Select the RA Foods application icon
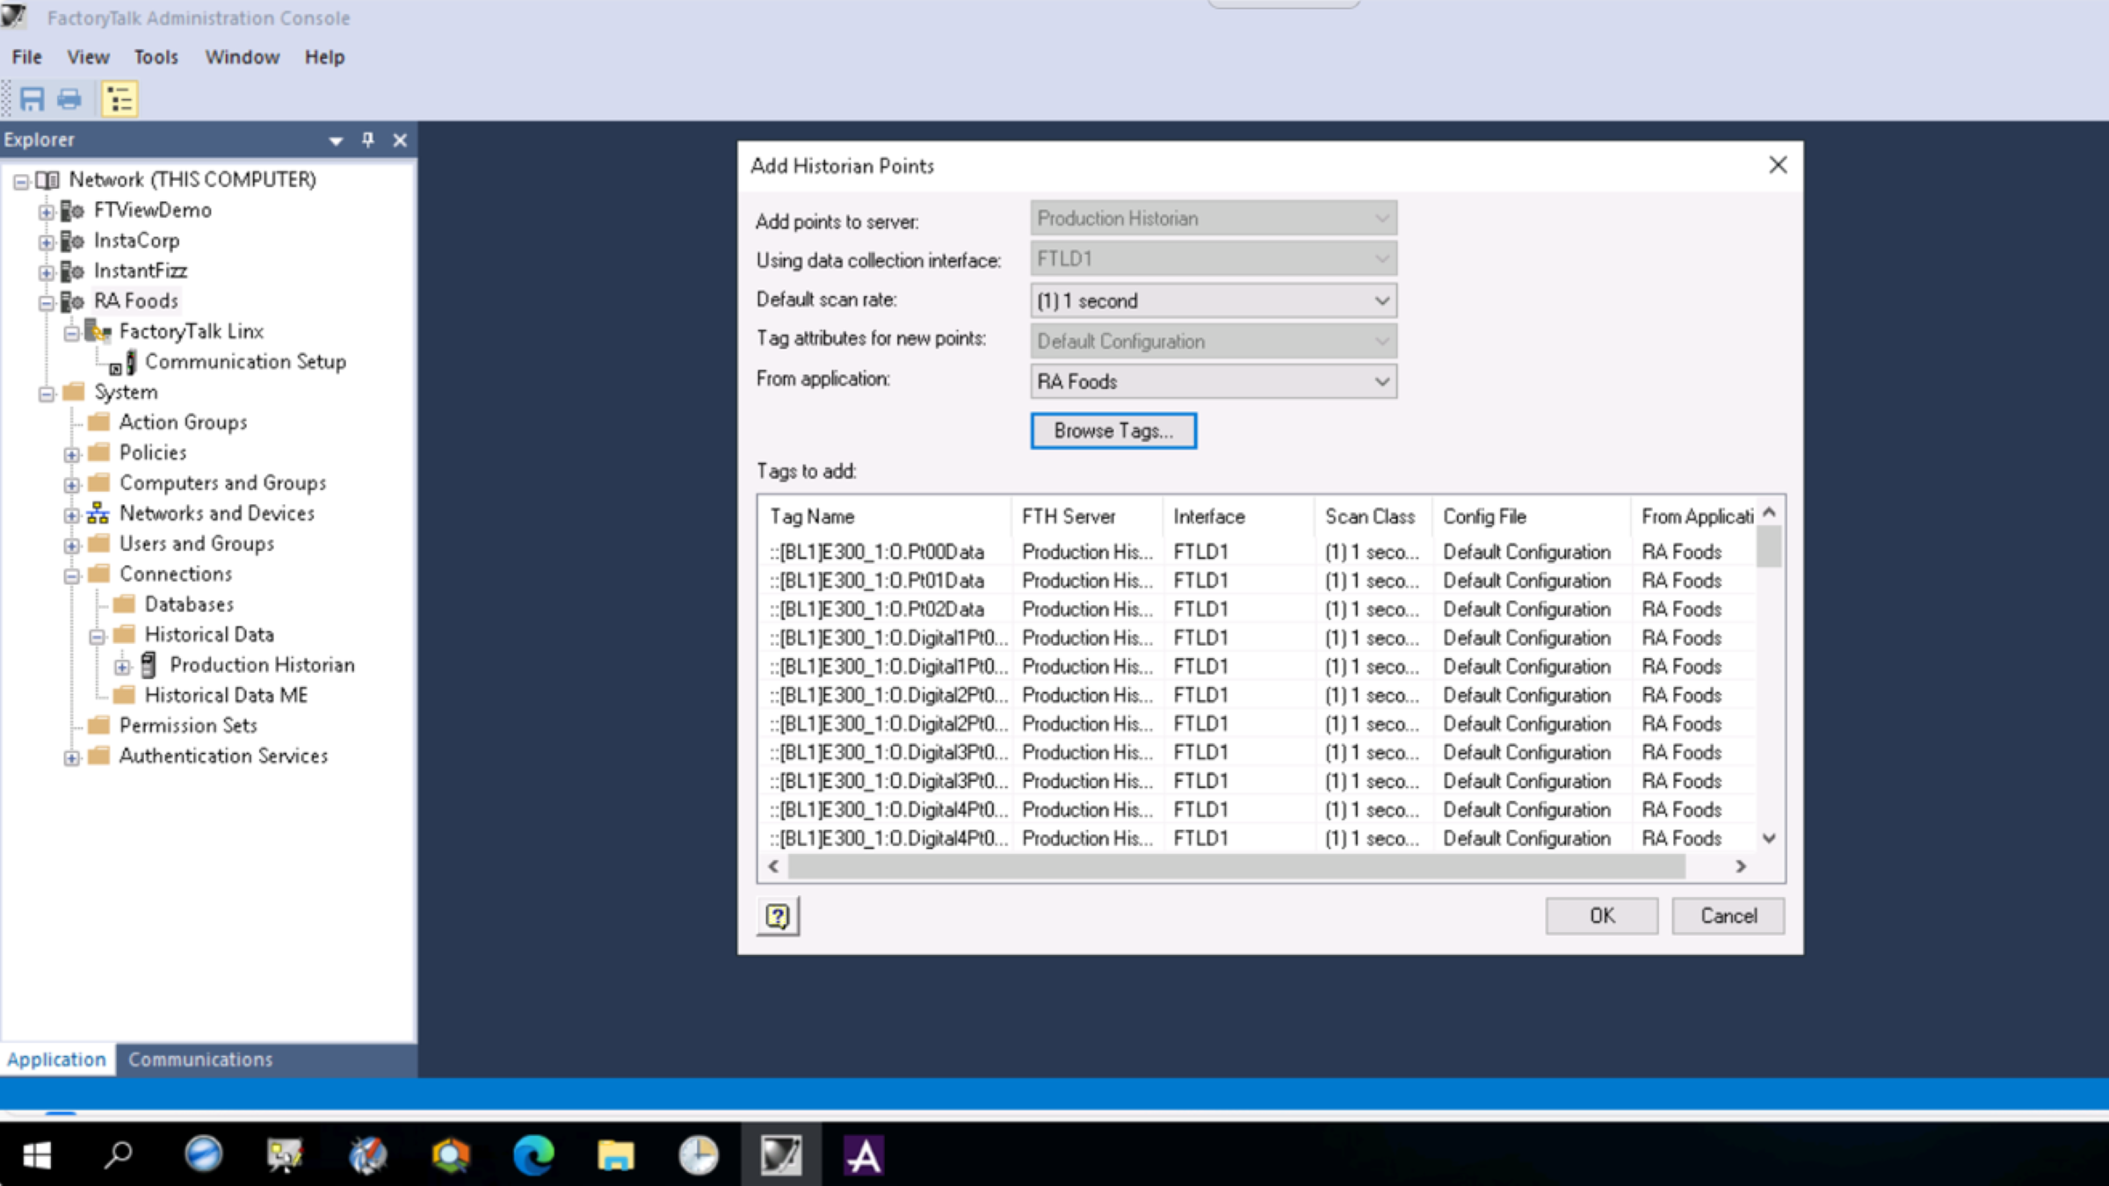Image resolution: width=2109 pixels, height=1186 pixels. click(x=73, y=301)
